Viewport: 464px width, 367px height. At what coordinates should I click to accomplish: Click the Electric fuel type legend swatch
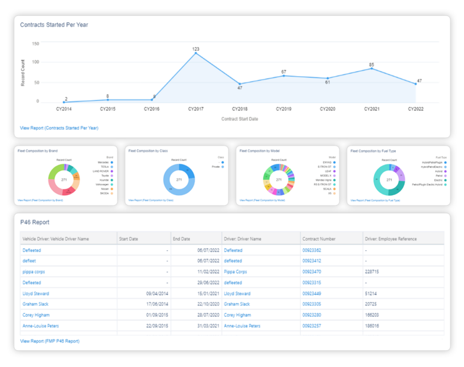(445, 180)
